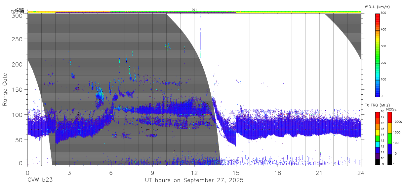Select the green 100–1000 NOISE swatch
Image resolution: width=406 pixels, height=187 pixels.
coord(389,138)
